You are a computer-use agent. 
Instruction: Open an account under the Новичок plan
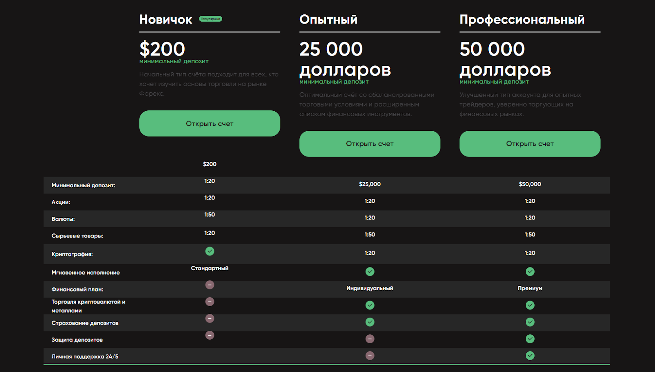210,123
